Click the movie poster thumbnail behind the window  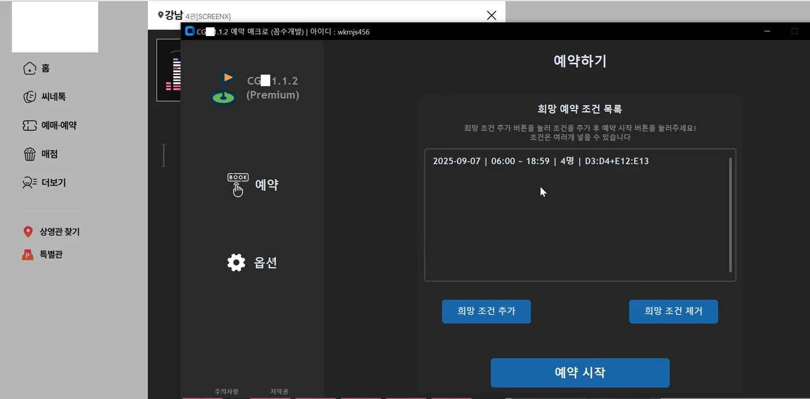(169, 69)
